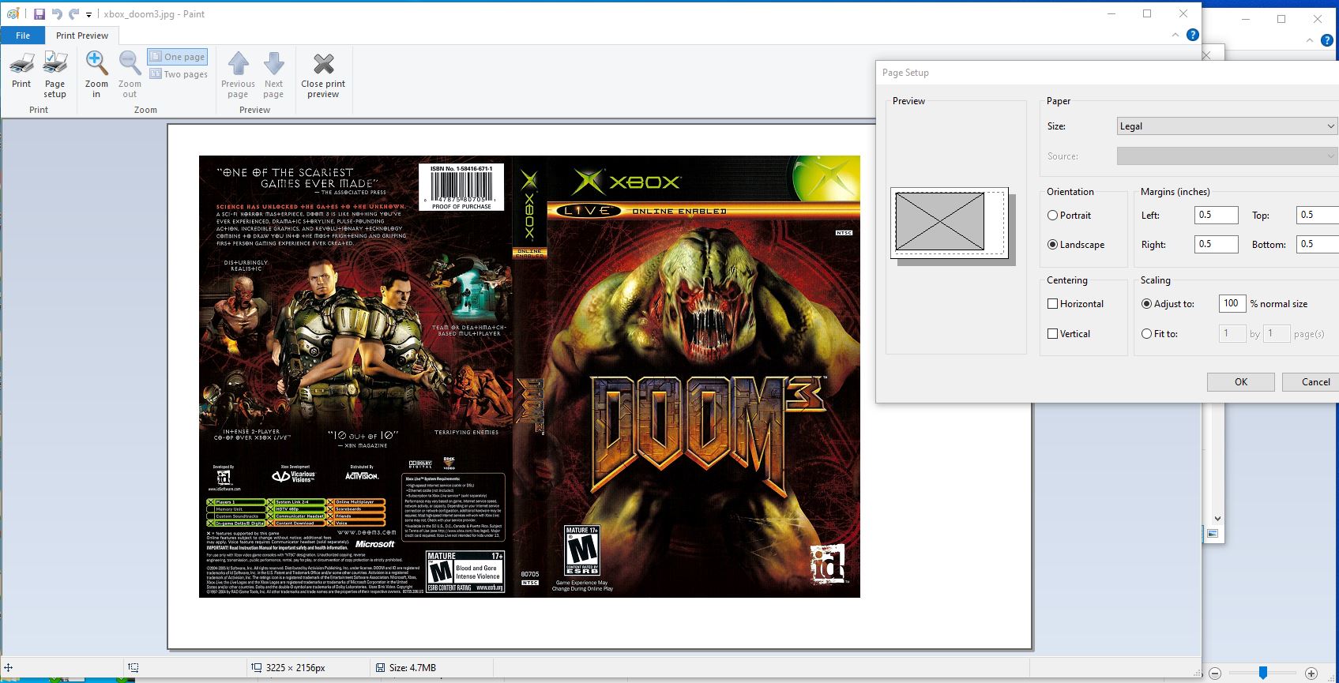1339x683 pixels.
Task: Click the printed page preview image
Action: (x=529, y=377)
